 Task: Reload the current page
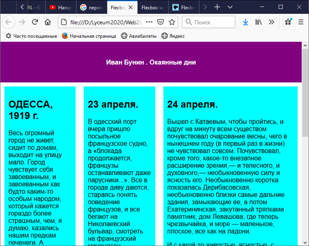pyautogui.click(x=35, y=22)
